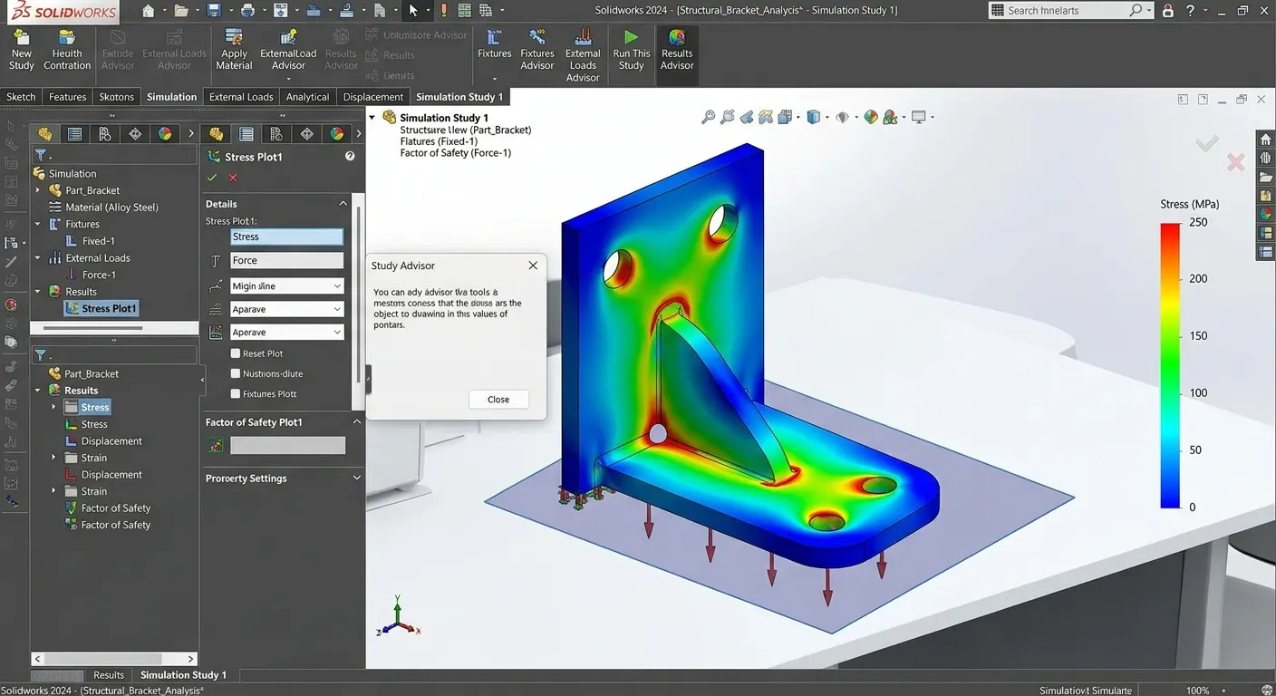Click the Search box in the title bar
Screen dimensions: 1276x696
click(1070, 11)
